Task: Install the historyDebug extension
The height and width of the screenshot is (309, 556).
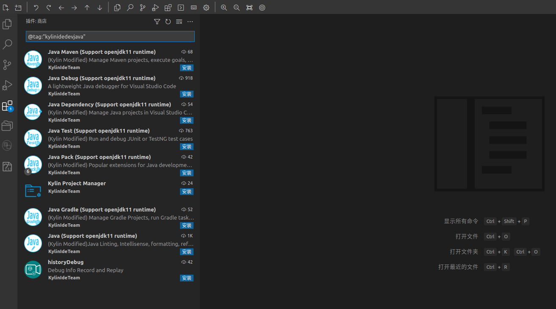Action: 187,278
